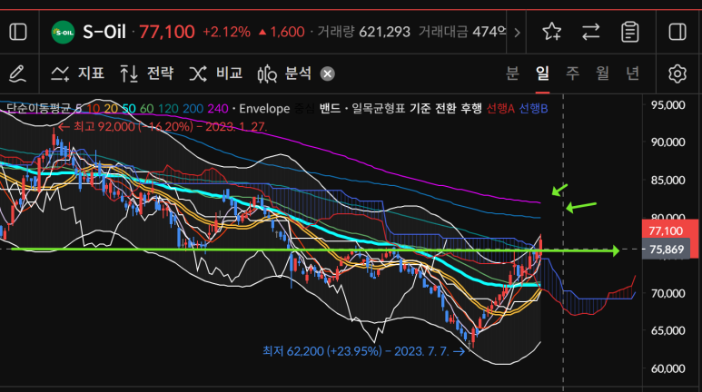Click the 단순이동평균 indicator label
The image size is (702, 392).
pyautogui.click(x=38, y=108)
